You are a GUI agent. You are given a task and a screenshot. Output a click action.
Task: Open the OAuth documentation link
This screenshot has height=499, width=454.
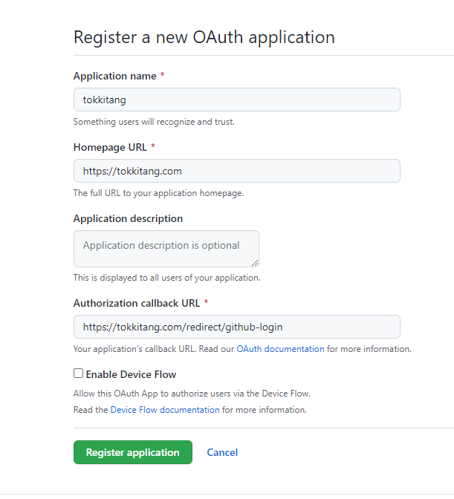280,349
